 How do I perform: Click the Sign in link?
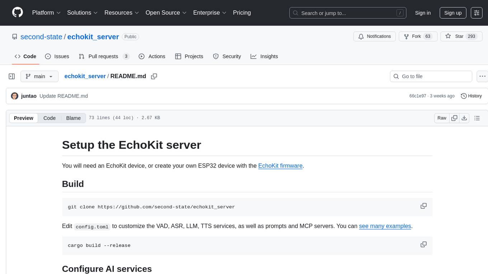pyautogui.click(x=423, y=13)
